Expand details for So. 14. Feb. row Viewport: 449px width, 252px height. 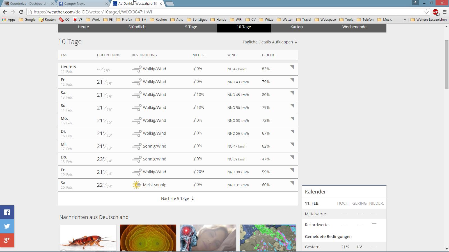(x=292, y=106)
